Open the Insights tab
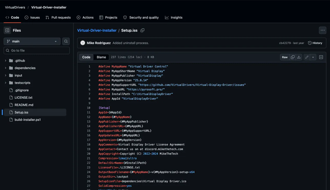Screen dimensions: 330x190 pyautogui.click(x=174, y=18)
